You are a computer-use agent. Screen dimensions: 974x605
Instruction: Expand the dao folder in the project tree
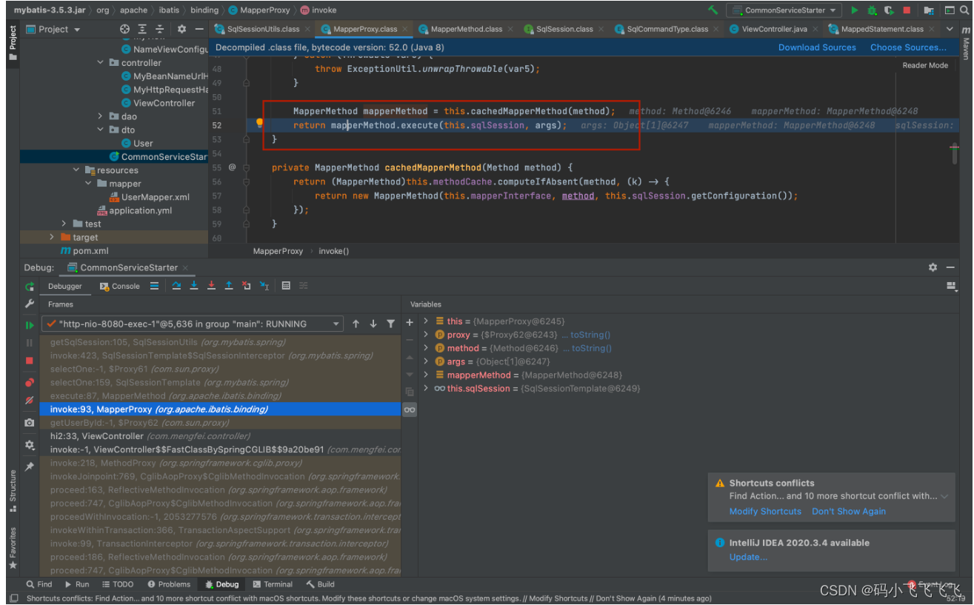coord(101,116)
